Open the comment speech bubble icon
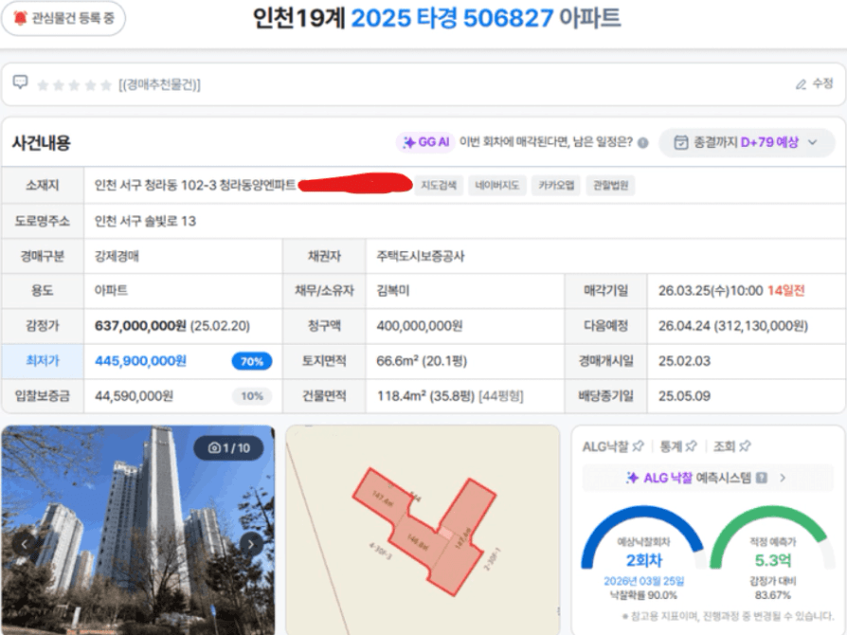 point(20,82)
